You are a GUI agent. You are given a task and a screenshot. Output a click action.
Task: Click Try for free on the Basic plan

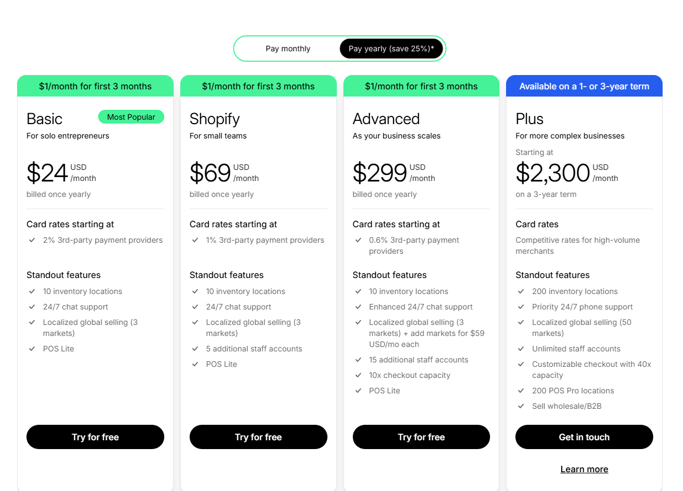coord(95,437)
